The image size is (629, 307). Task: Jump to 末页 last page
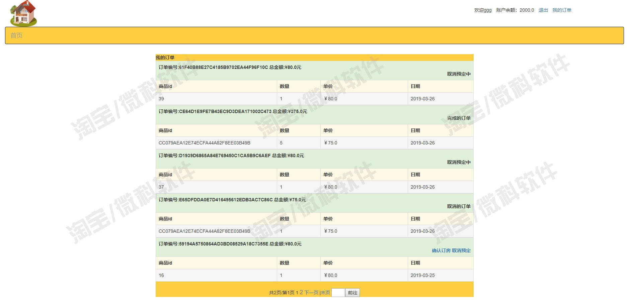point(325,293)
